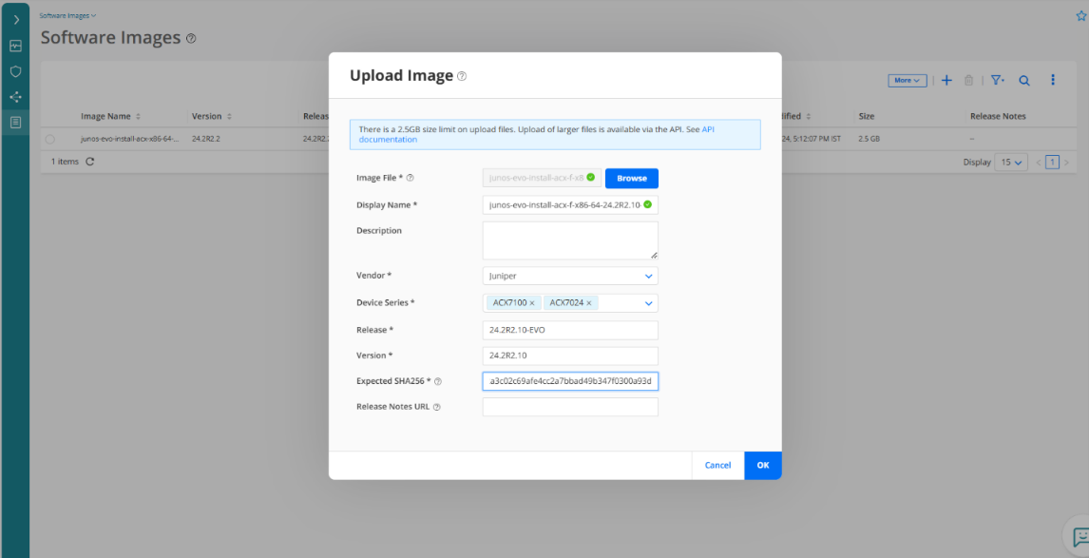Open the chat assistant icon at bottom right
Image resolution: width=1089 pixels, height=558 pixels.
click(1079, 537)
